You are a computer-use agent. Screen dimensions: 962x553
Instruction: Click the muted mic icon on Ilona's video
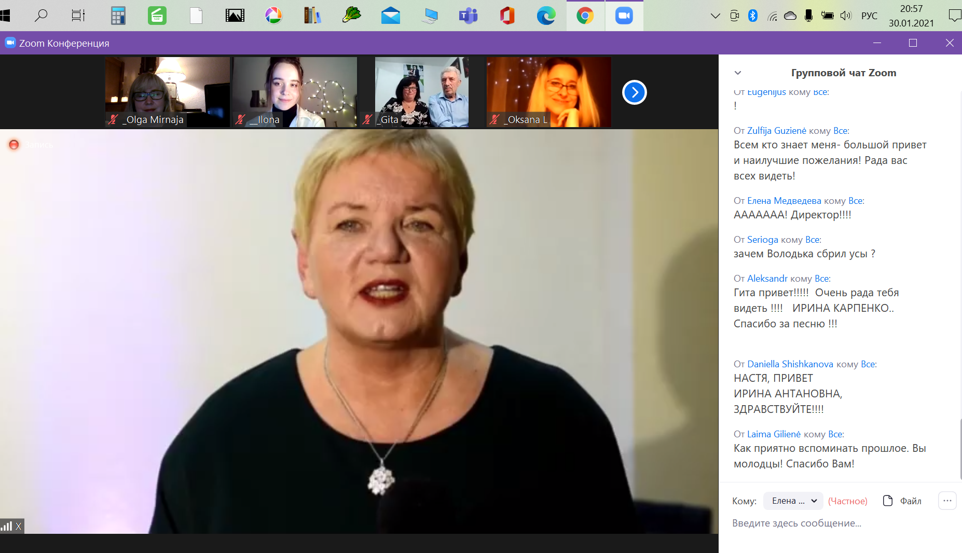(240, 120)
